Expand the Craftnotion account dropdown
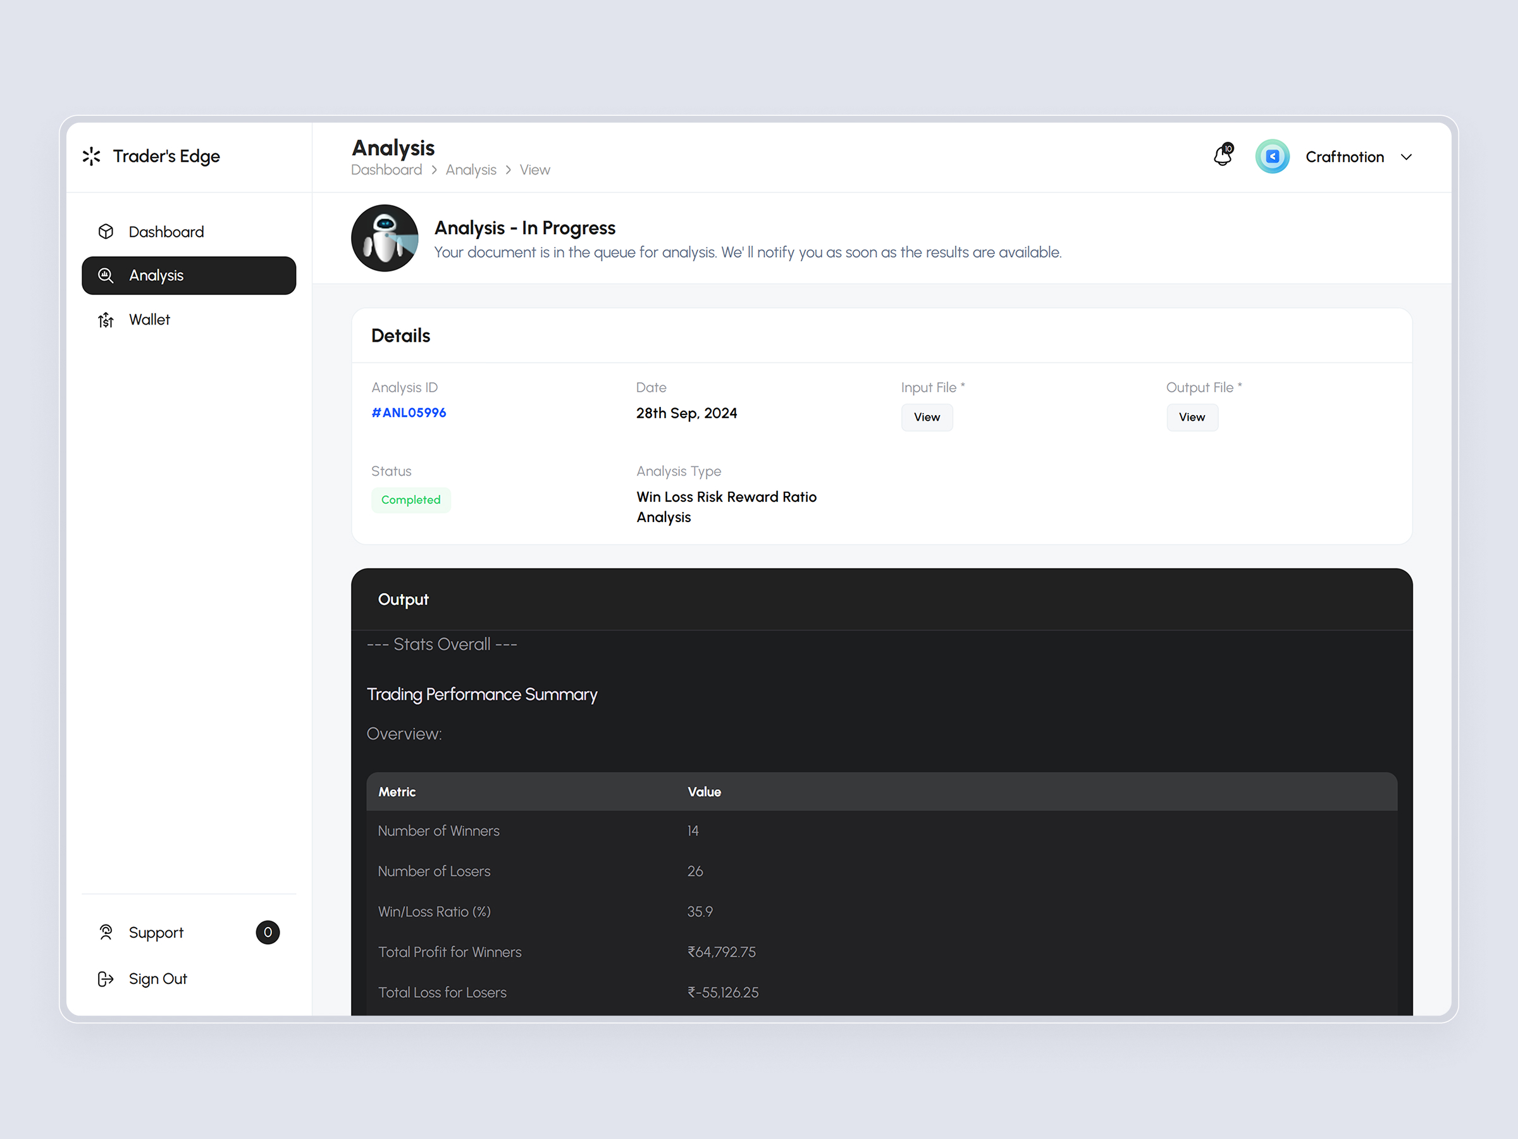 pyautogui.click(x=1406, y=156)
